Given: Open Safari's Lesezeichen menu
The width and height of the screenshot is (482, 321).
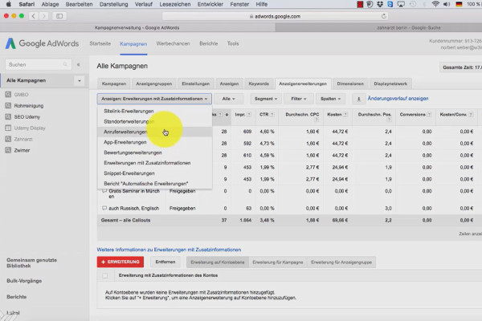Looking at the screenshot, I should point(175,4).
